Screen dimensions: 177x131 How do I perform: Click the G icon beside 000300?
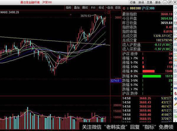124,8
